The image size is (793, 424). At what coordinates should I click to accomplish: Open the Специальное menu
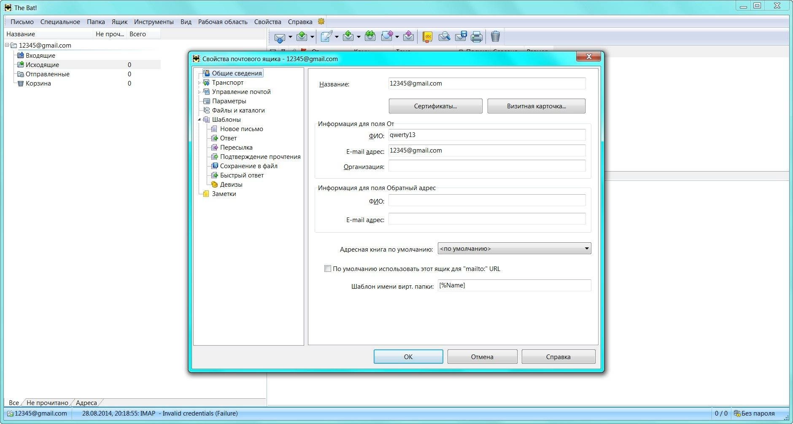click(60, 21)
